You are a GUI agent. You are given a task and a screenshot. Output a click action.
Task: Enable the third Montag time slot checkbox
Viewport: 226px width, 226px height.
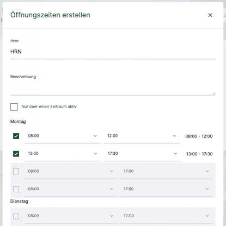point(16,171)
